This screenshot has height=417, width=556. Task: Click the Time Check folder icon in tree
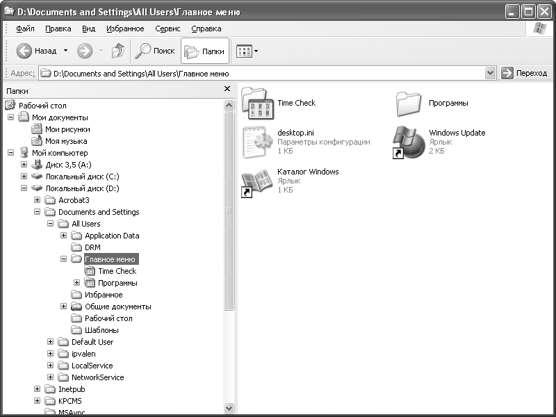90,271
